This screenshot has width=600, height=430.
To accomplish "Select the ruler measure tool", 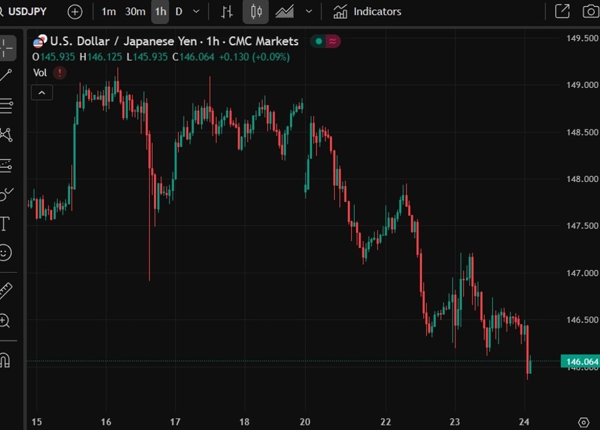I will 6,291.
